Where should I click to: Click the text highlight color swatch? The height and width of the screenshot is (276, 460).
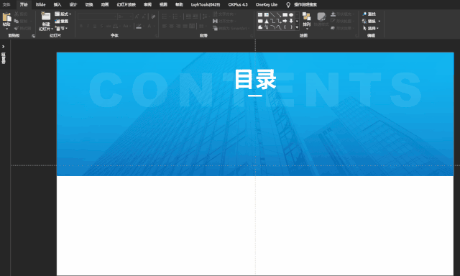click(x=139, y=27)
